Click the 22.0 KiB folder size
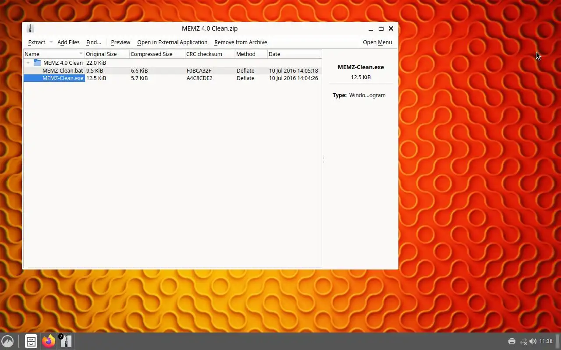The image size is (561, 350). click(x=96, y=63)
